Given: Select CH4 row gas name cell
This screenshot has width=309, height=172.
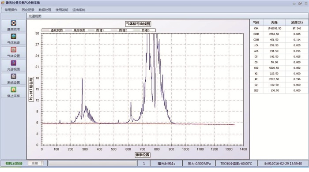Looking at the screenshot, I should pos(256,28).
